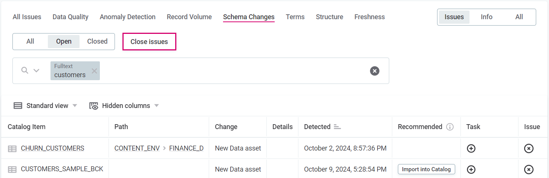Image resolution: width=549 pixels, height=178 pixels.
Task: Expand the Standard view dropdown
Action: point(75,106)
